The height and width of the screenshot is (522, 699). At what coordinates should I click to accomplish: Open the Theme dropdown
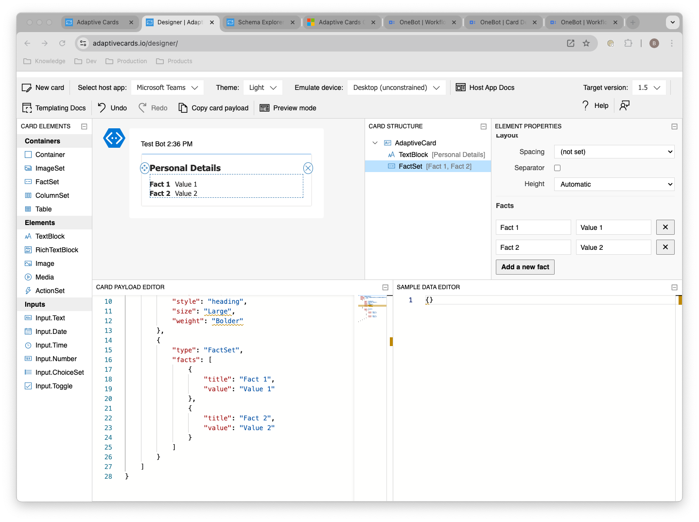(262, 87)
